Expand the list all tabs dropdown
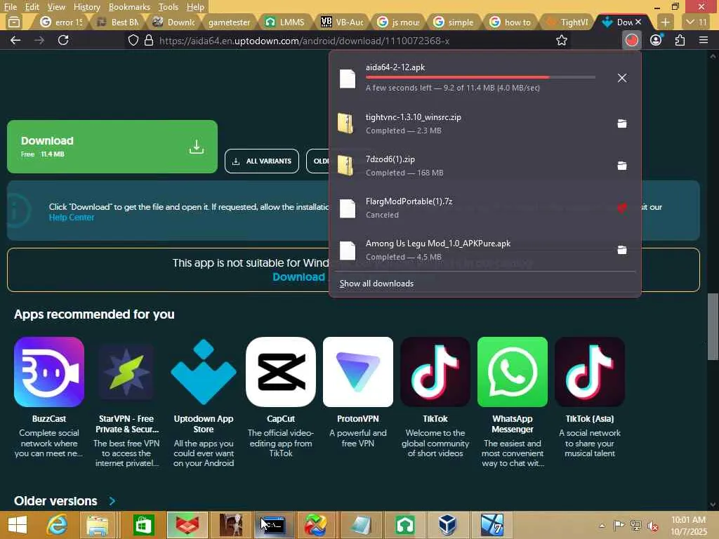The height and width of the screenshot is (539, 719). (696, 22)
